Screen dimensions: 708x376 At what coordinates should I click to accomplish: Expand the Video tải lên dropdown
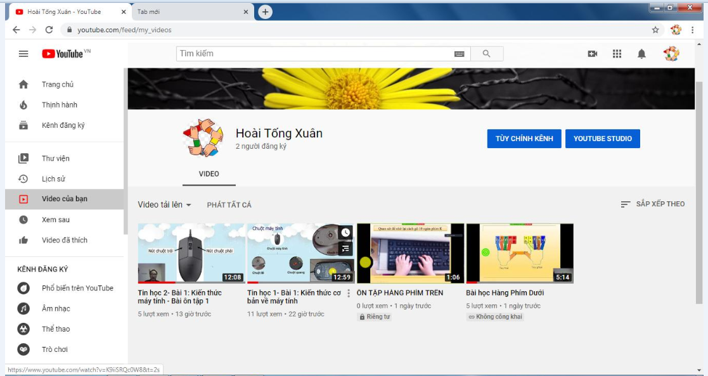coord(164,204)
